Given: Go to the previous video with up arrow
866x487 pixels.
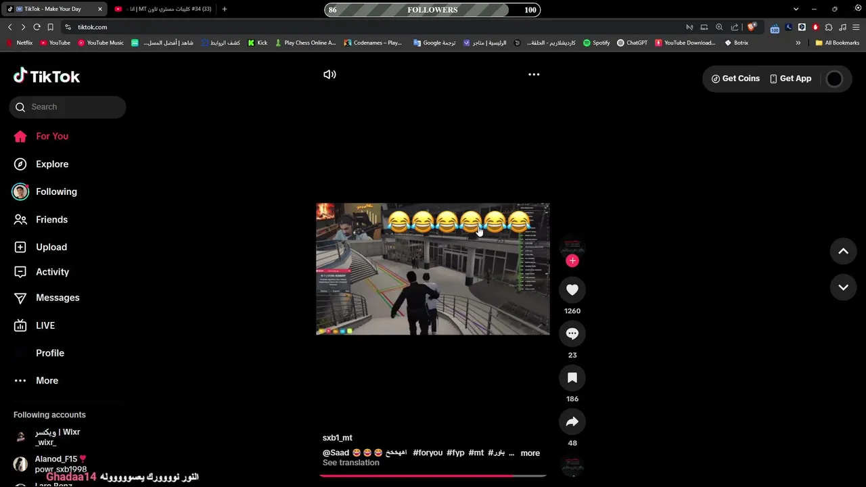Looking at the screenshot, I should click(843, 251).
